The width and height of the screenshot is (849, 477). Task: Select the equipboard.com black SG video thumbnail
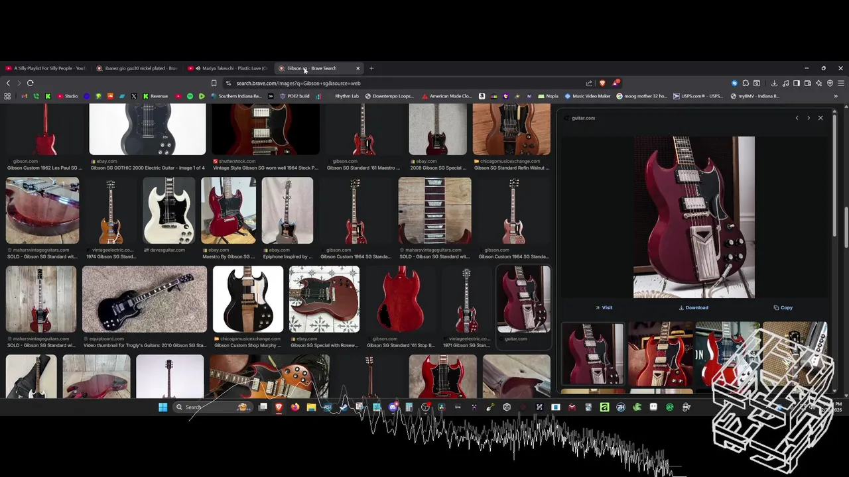(145, 299)
